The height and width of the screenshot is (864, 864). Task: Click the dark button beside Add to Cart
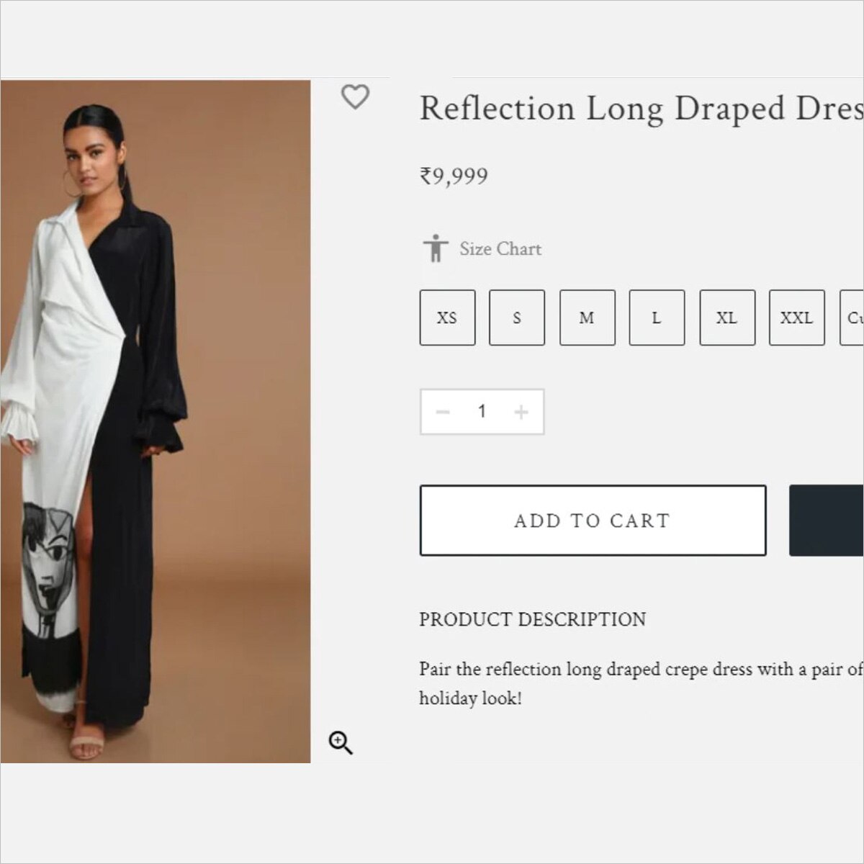click(827, 521)
